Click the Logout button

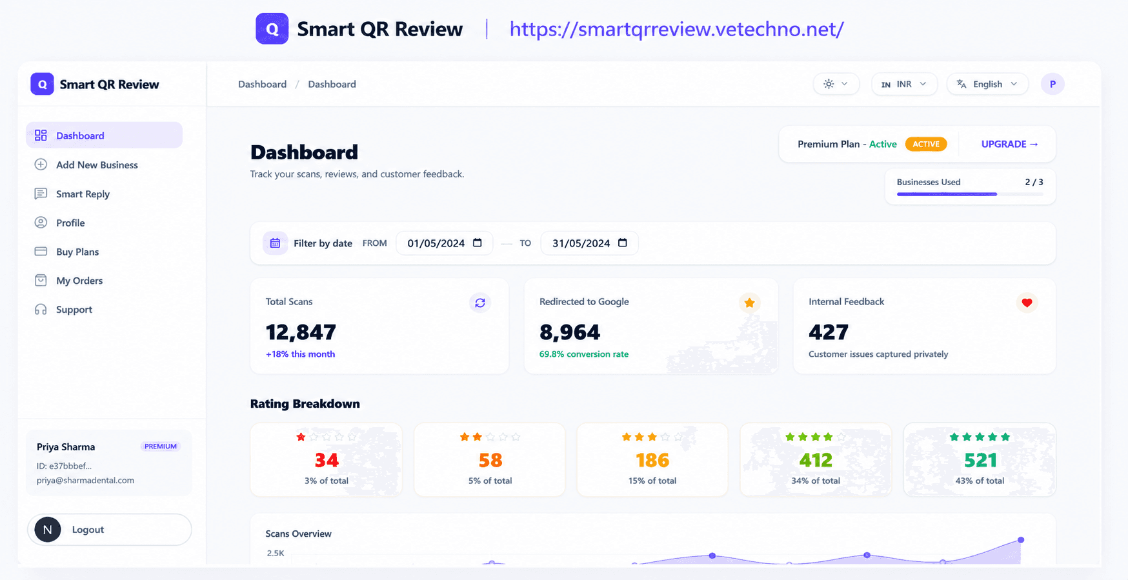(110, 530)
